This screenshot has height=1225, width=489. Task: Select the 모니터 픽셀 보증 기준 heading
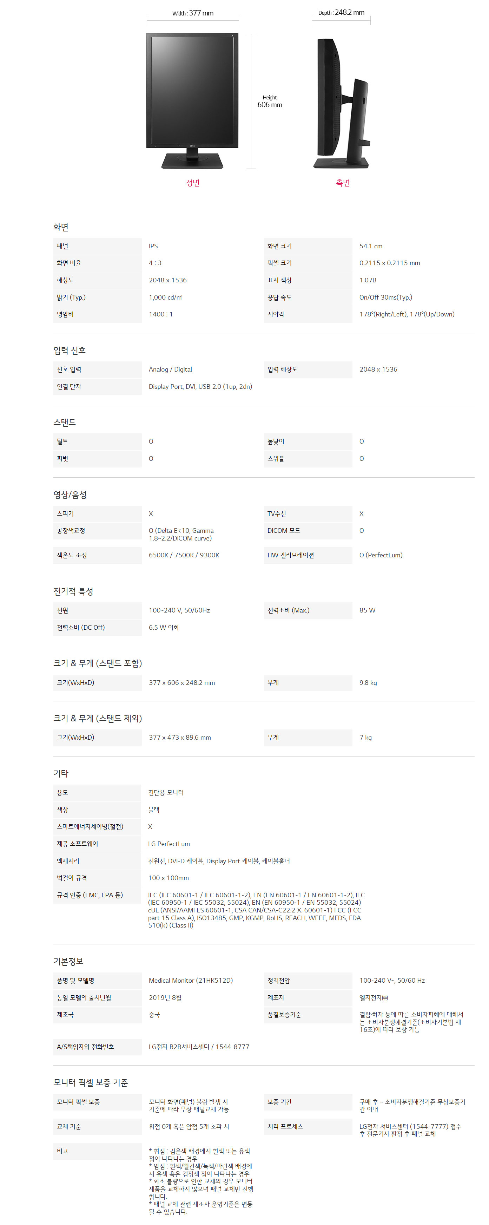pyautogui.click(x=90, y=1082)
